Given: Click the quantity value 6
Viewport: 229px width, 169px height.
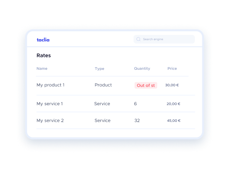Looking at the screenshot, I should pyautogui.click(x=135, y=104).
